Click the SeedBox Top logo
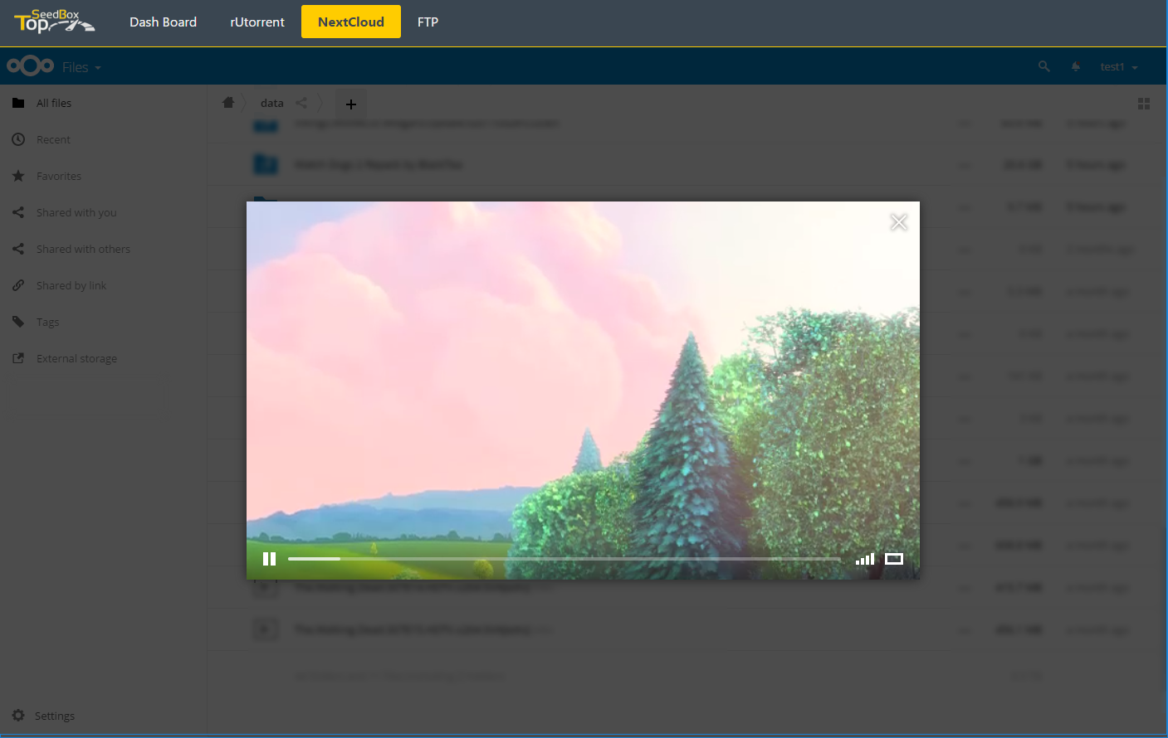1168x738 pixels. 54,22
